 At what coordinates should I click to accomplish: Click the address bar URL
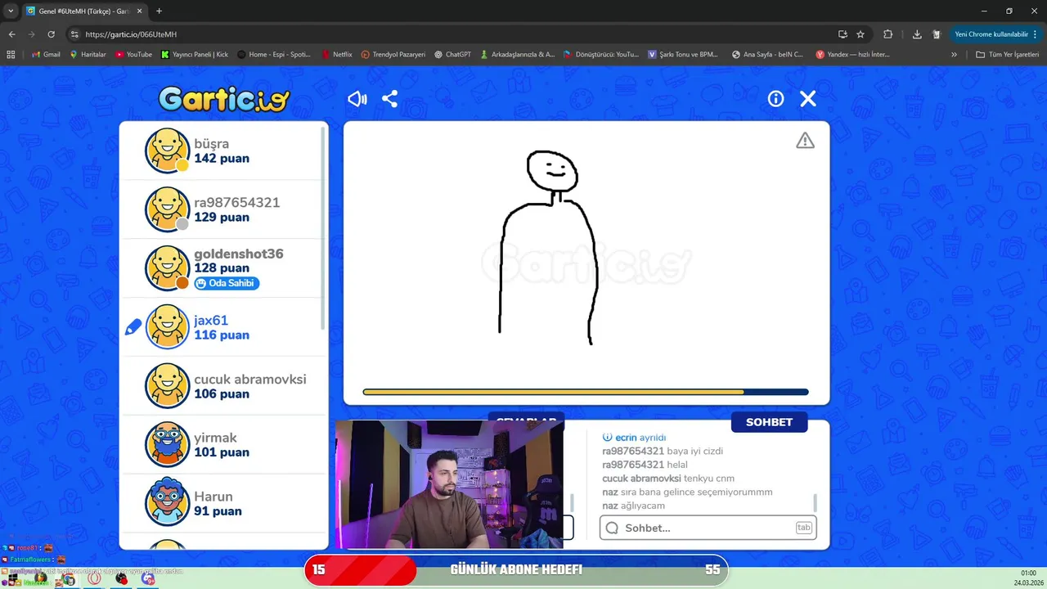[x=131, y=34]
